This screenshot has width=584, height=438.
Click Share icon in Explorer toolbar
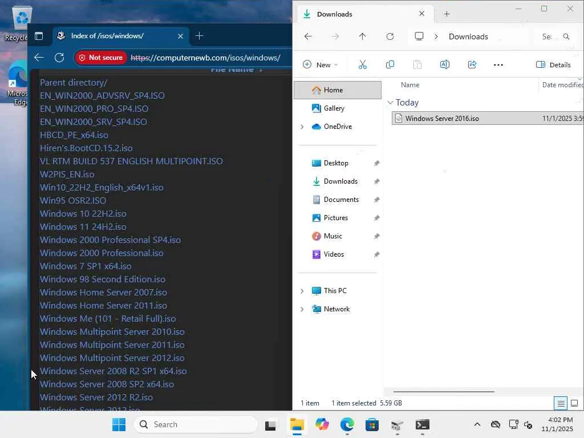click(x=472, y=65)
